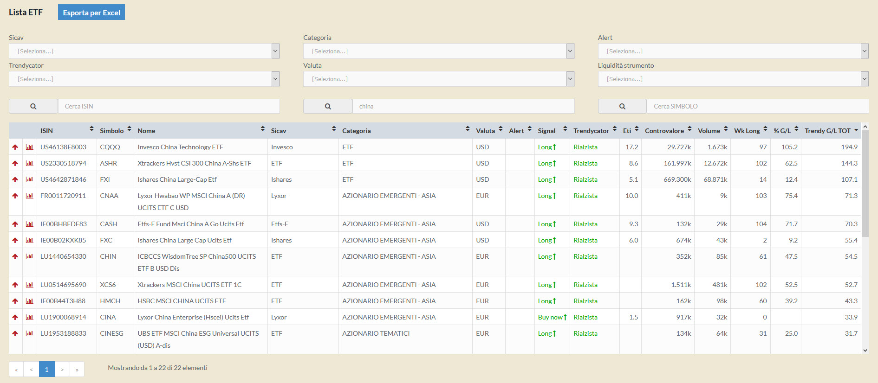Image resolution: width=878 pixels, height=383 pixels.
Task: Click the chart icon for CINA row
Action: coord(30,317)
